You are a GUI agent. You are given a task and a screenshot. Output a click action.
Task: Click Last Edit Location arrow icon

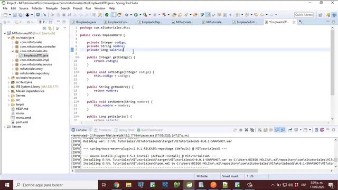[x=256, y=15]
